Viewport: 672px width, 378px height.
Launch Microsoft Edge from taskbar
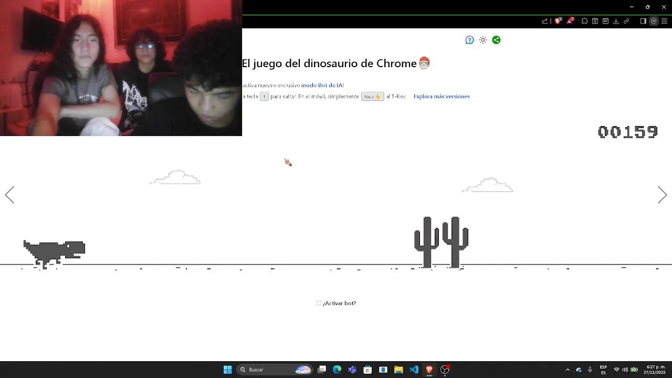pos(337,370)
